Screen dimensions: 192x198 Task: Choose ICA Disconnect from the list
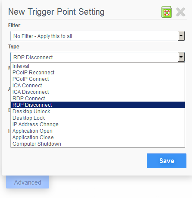click(x=98, y=92)
